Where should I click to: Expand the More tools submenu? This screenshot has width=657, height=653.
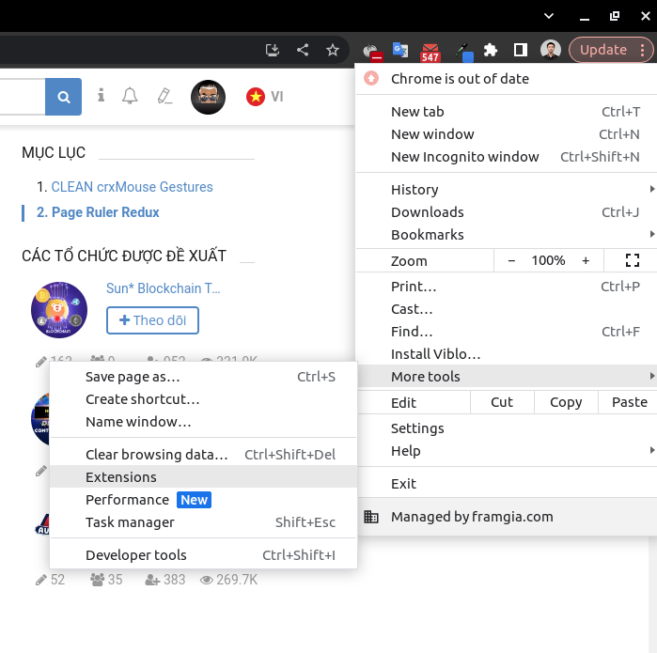click(x=507, y=377)
